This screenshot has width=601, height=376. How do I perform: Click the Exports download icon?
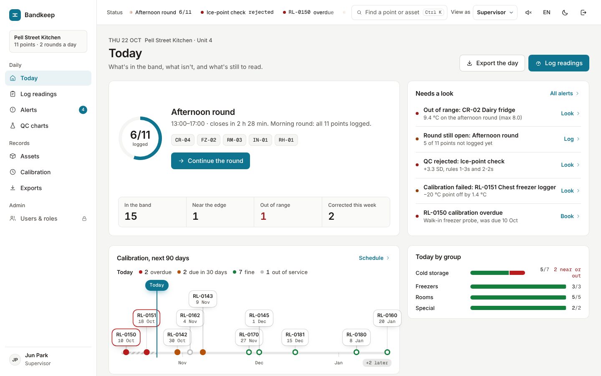coord(13,188)
